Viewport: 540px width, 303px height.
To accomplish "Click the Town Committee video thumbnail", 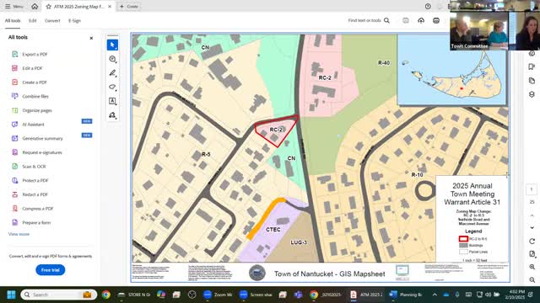I will (479, 31).
